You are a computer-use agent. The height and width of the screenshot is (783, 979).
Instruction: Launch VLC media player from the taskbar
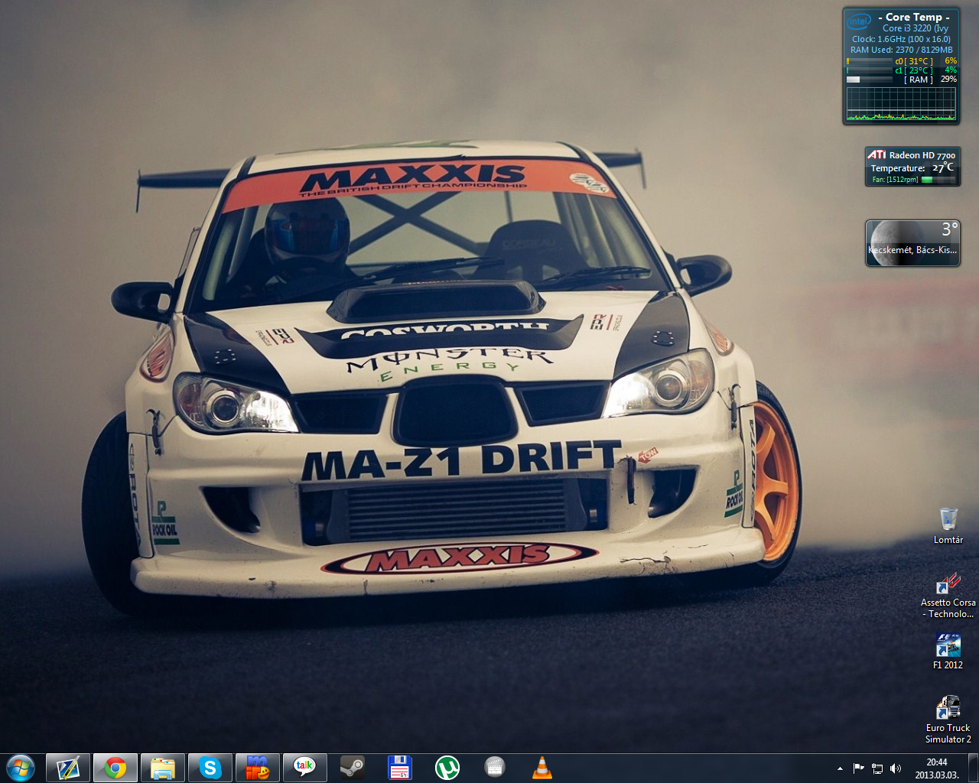point(542,768)
